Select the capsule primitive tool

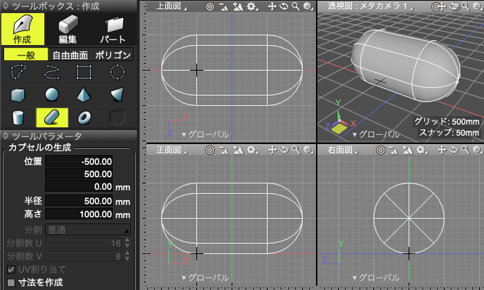coord(51,117)
